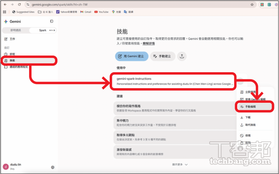The width and height of the screenshot is (279, 174).
Task: Choose 手動編輯 from the context menu
Action: point(255,106)
